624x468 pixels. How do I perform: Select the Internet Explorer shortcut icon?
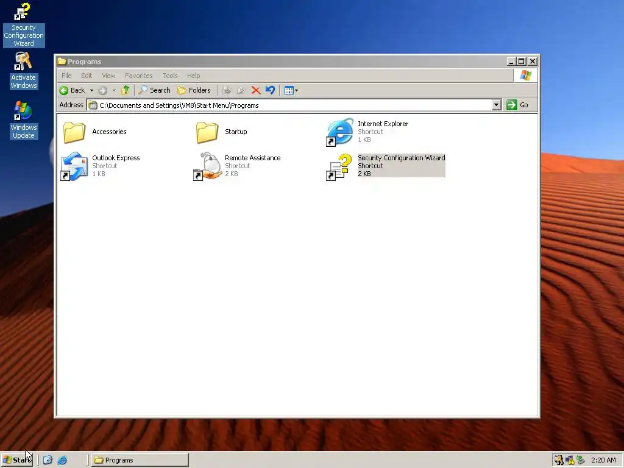click(339, 132)
